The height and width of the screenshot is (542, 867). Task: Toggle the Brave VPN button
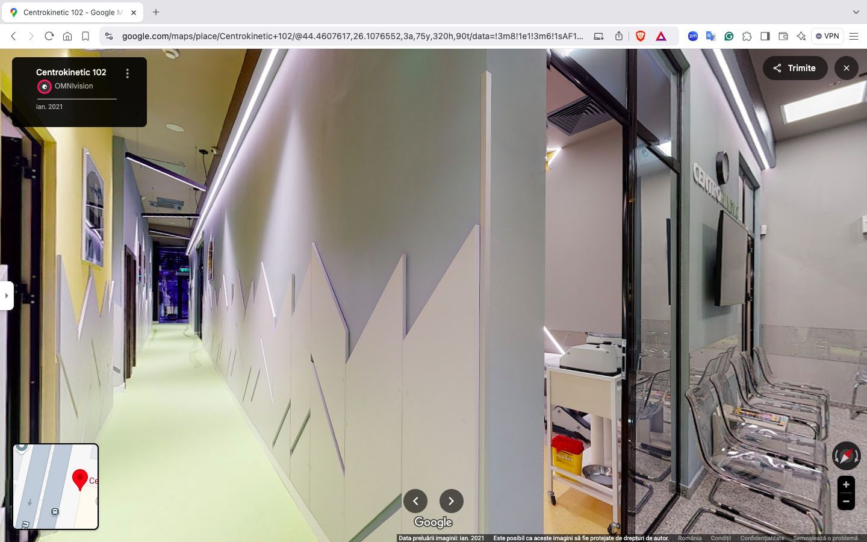click(827, 36)
